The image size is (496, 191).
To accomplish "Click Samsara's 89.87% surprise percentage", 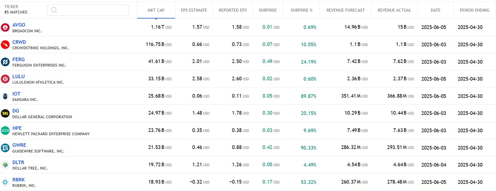I will [309, 96].
